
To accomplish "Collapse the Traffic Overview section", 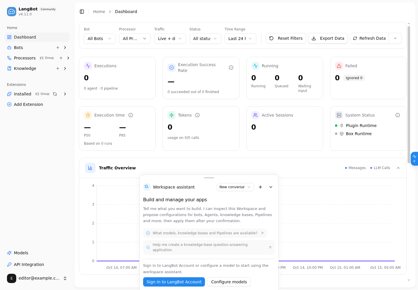I will click(398, 168).
